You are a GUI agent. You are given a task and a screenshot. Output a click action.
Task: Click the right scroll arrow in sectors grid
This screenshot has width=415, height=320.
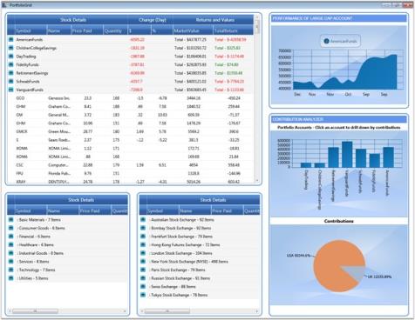(125, 311)
